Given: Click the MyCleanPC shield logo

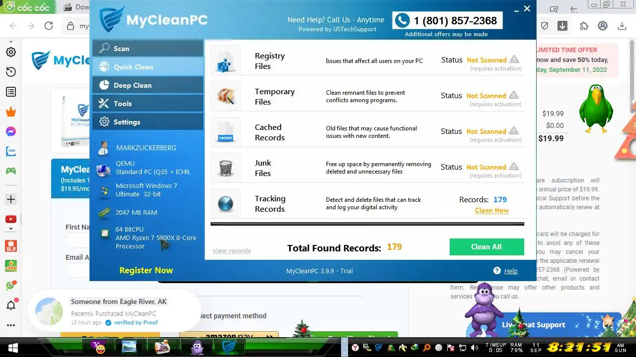Looking at the screenshot, I should point(112,20).
